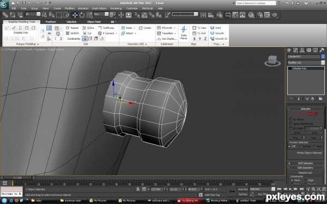Expand the Geometry (All) panel arrow
Viewport: 327px width, 204px height.
(146, 45)
